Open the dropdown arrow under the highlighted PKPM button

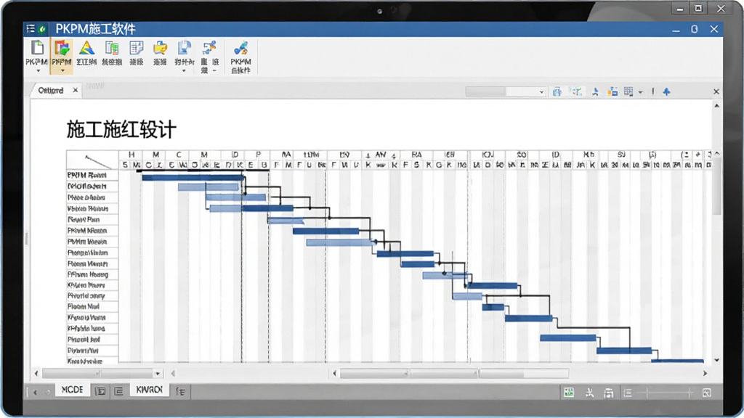[x=62, y=71]
